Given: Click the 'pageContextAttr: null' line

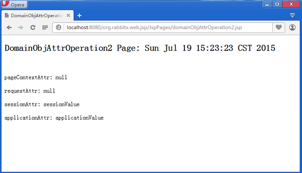Looking at the screenshot, I should coord(36,78).
